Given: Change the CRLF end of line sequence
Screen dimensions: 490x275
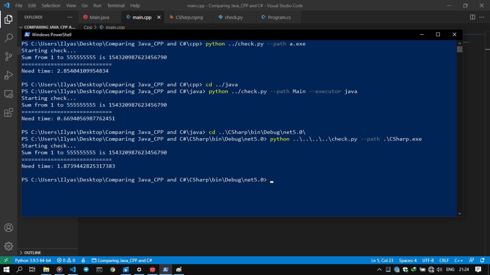Looking at the screenshot, I should [x=444, y=260].
